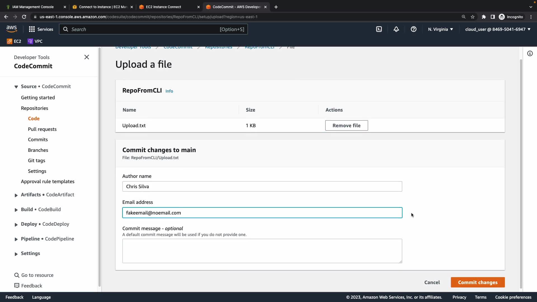The image size is (537, 302).
Task: Click the Commit changes button
Action: [478, 282]
